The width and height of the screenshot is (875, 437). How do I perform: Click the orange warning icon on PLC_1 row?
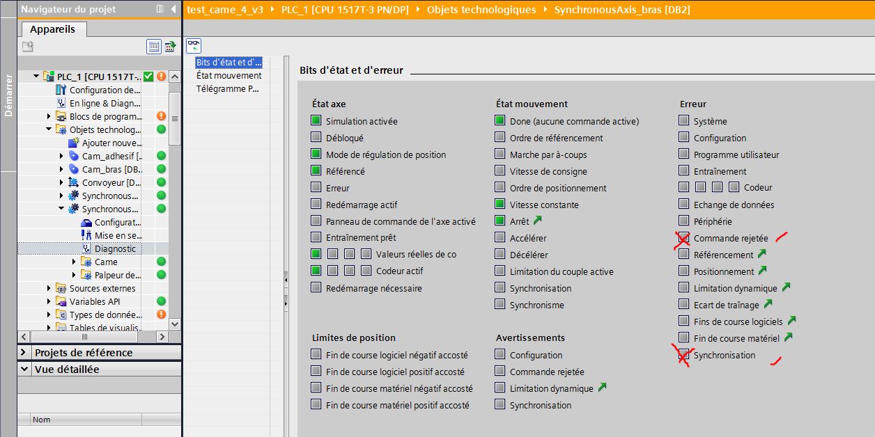coord(161,77)
